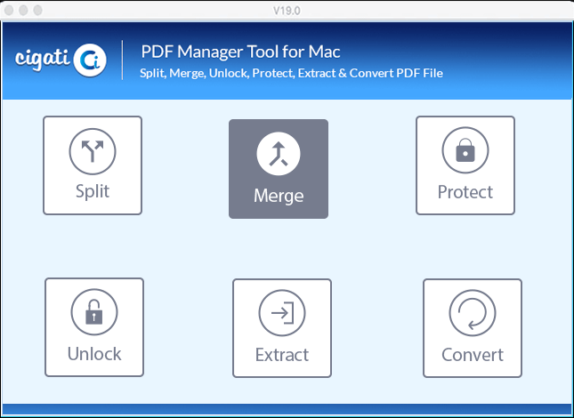Click the cigati wordmark in header
Screen dimensions: 574x418
point(42,60)
